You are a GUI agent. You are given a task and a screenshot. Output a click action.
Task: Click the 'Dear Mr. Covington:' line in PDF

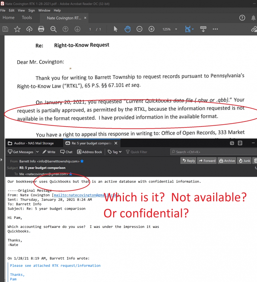tap(40, 62)
